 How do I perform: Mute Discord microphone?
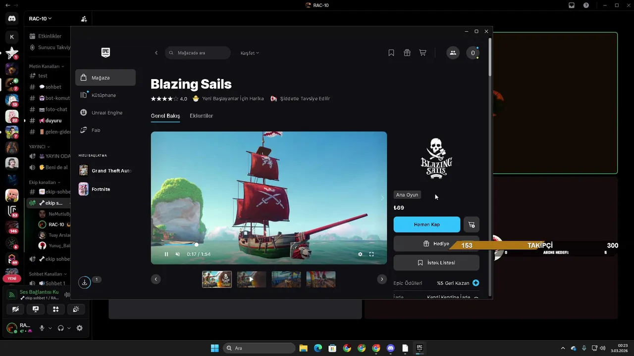pos(42,328)
